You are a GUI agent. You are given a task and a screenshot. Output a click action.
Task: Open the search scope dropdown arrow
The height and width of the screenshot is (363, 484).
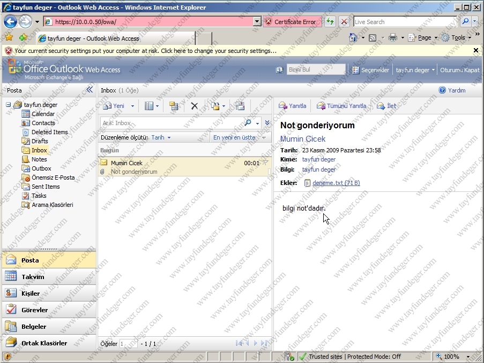click(x=257, y=123)
